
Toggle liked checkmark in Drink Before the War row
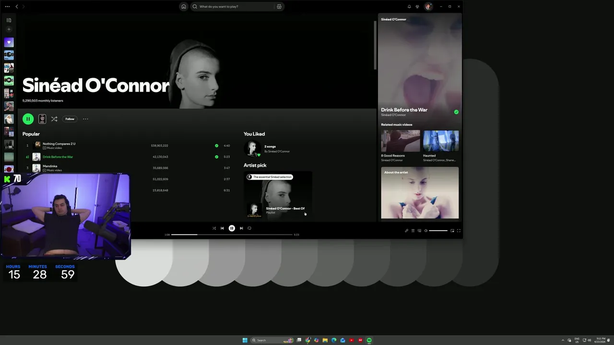coord(216,157)
